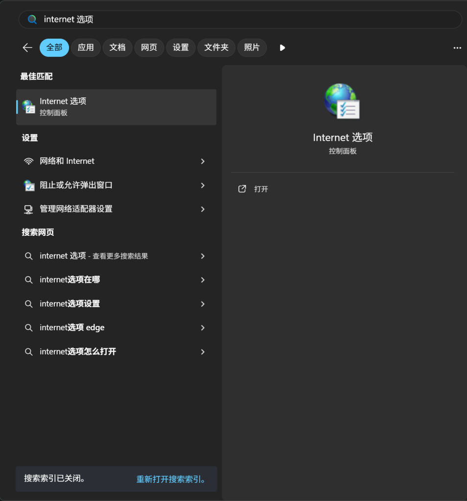Click the large Internet 选项 globe icon

342,100
